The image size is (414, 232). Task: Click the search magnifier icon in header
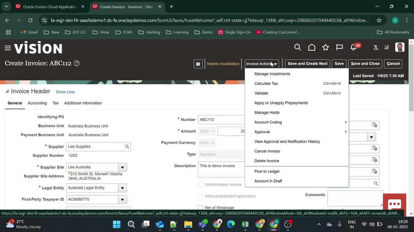coord(298,48)
